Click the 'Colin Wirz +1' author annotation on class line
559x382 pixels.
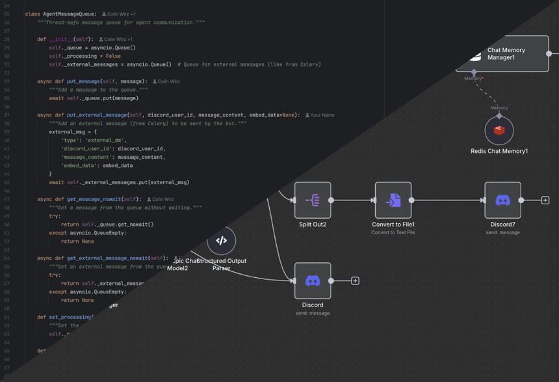tap(119, 14)
